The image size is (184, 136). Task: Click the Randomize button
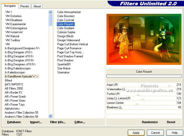point(150,122)
